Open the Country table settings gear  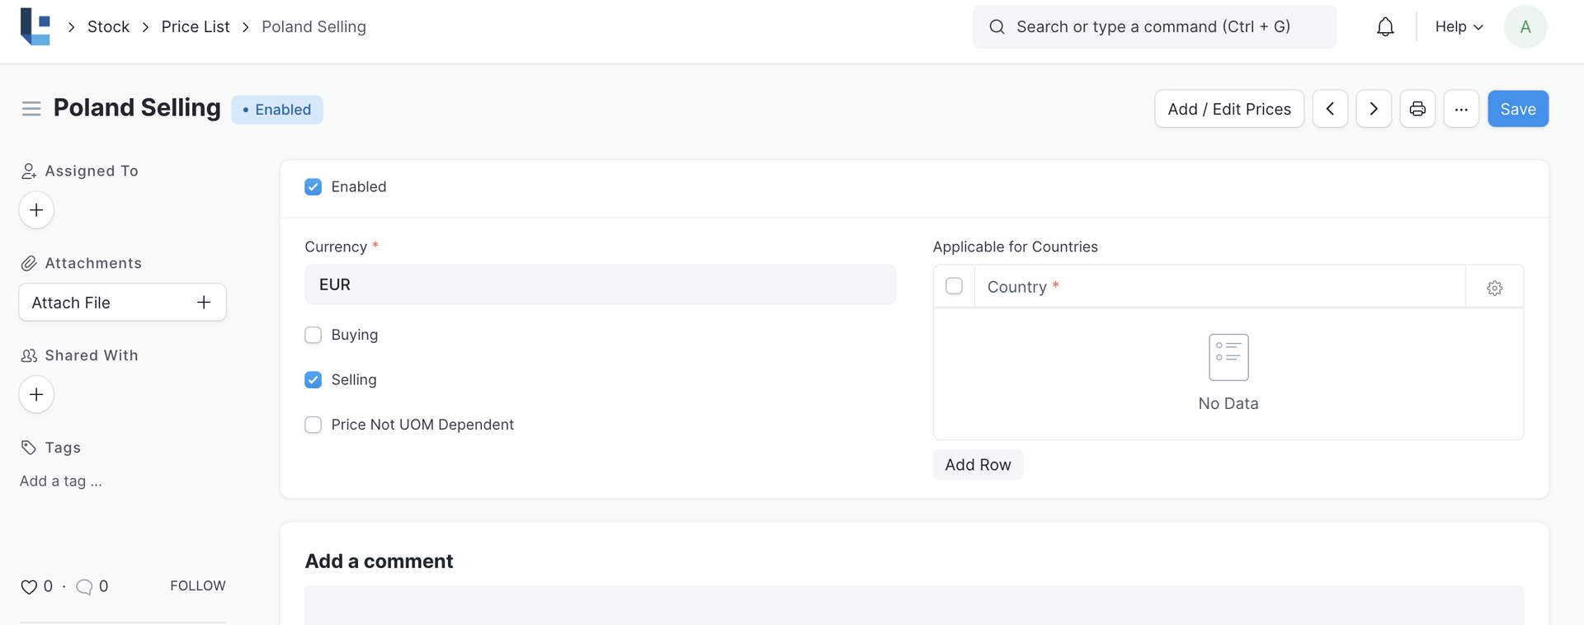(x=1494, y=288)
